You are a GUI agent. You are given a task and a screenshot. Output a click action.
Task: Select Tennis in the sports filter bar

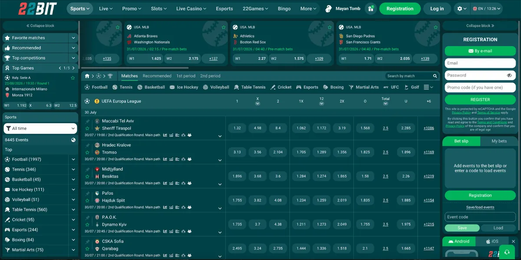coord(122,87)
